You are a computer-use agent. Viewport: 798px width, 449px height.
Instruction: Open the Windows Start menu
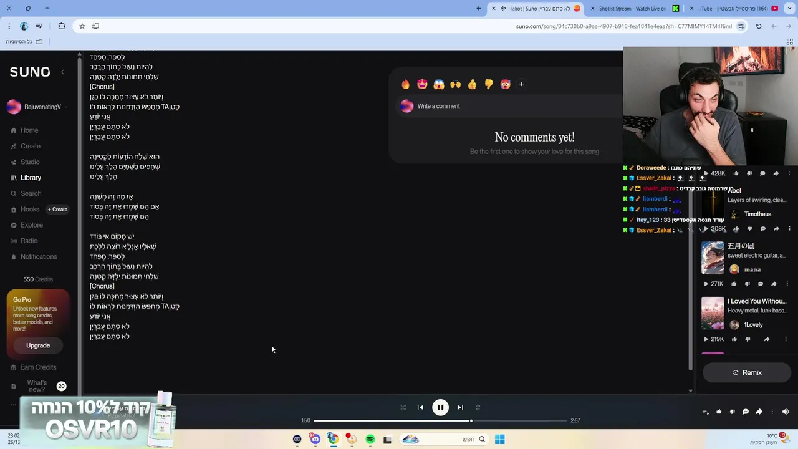(x=499, y=439)
